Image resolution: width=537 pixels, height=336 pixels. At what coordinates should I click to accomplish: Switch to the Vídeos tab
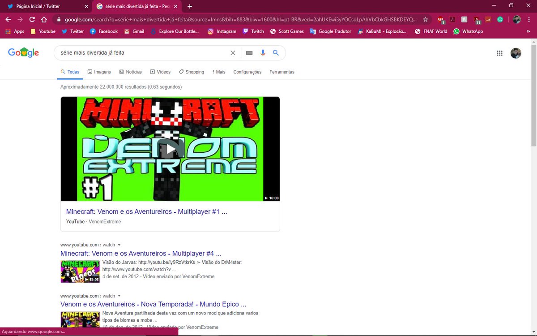coord(160,72)
